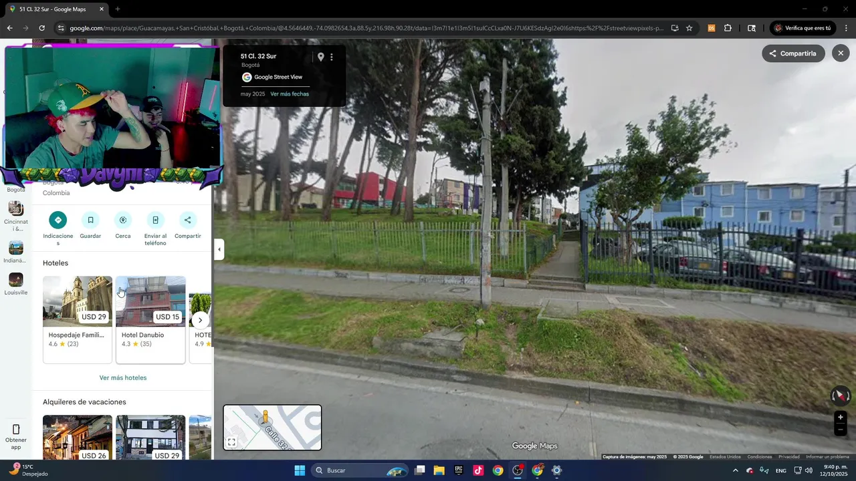Click the Compartir icon in side panel
856x481 pixels.
click(x=188, y=220)
